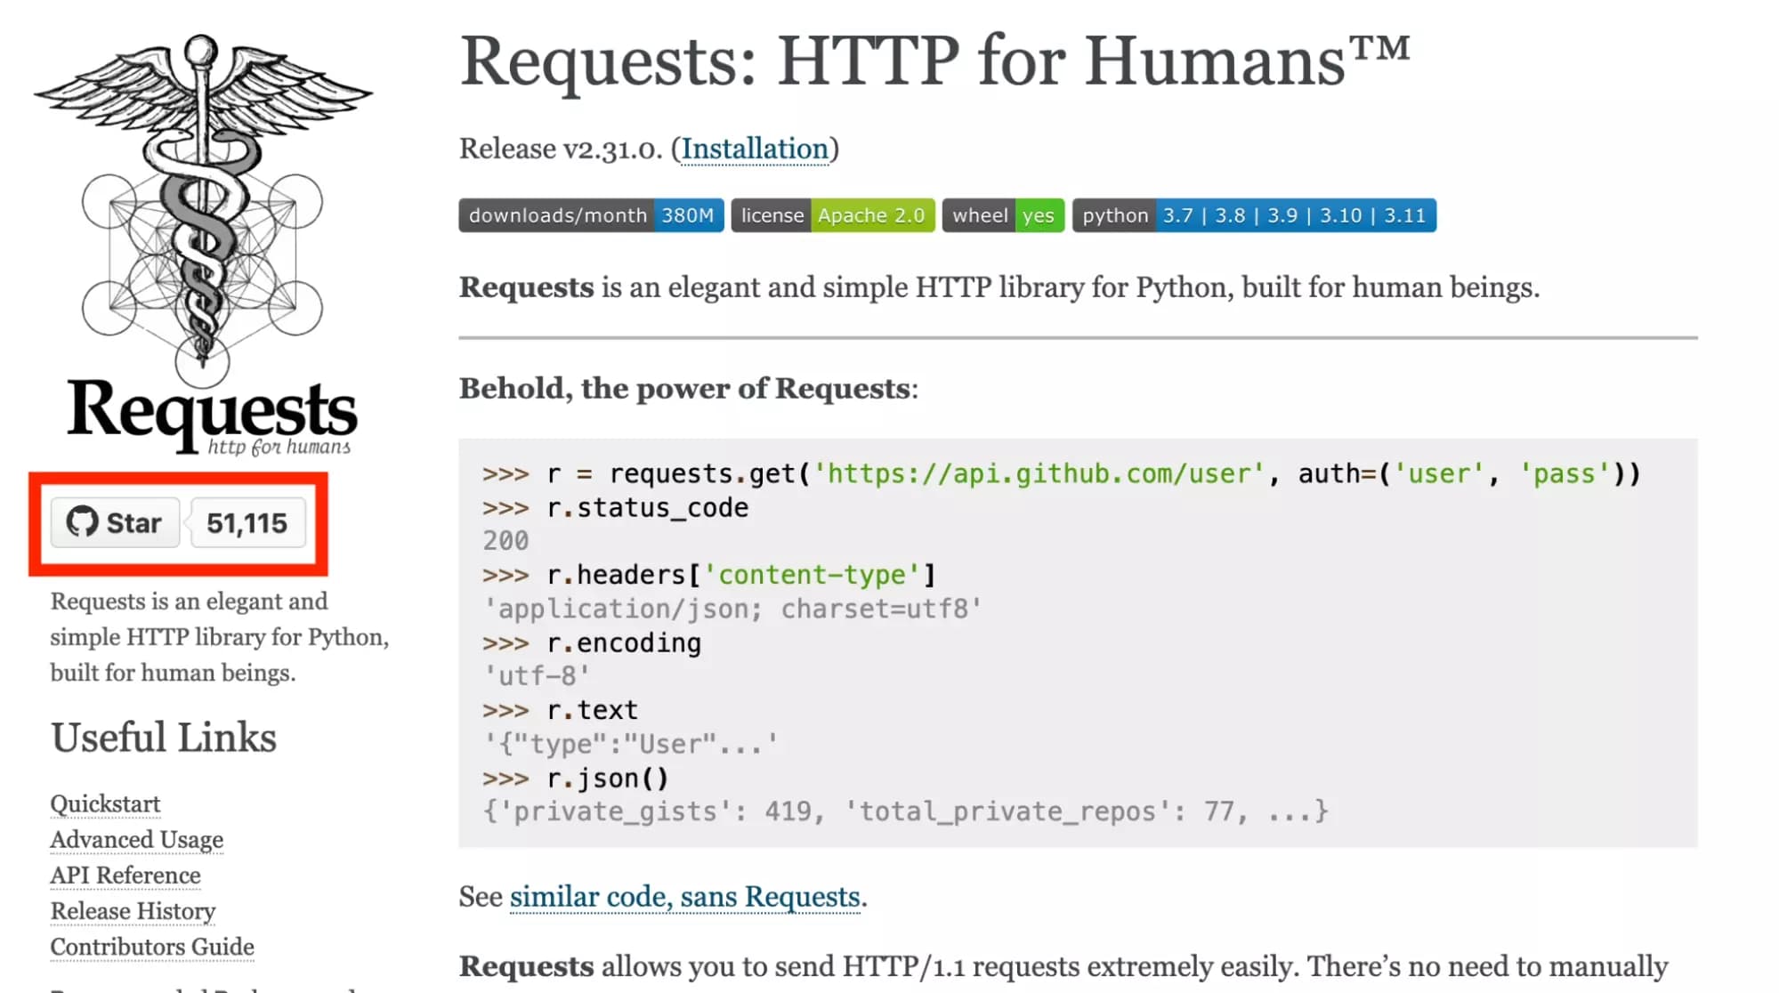Image resolution: width=1779 pixels, height=993 pixels.
Task: Click the wheel yes badge
Action: pyautogui.click(x=1001, y=215)
